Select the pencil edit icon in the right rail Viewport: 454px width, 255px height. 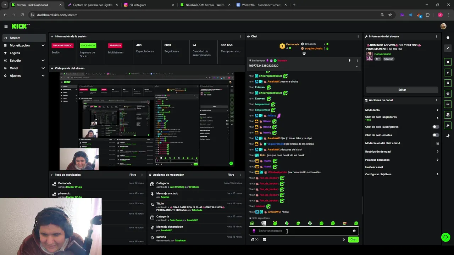448,48
